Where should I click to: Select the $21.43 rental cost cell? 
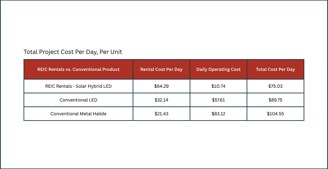[161, 114]
